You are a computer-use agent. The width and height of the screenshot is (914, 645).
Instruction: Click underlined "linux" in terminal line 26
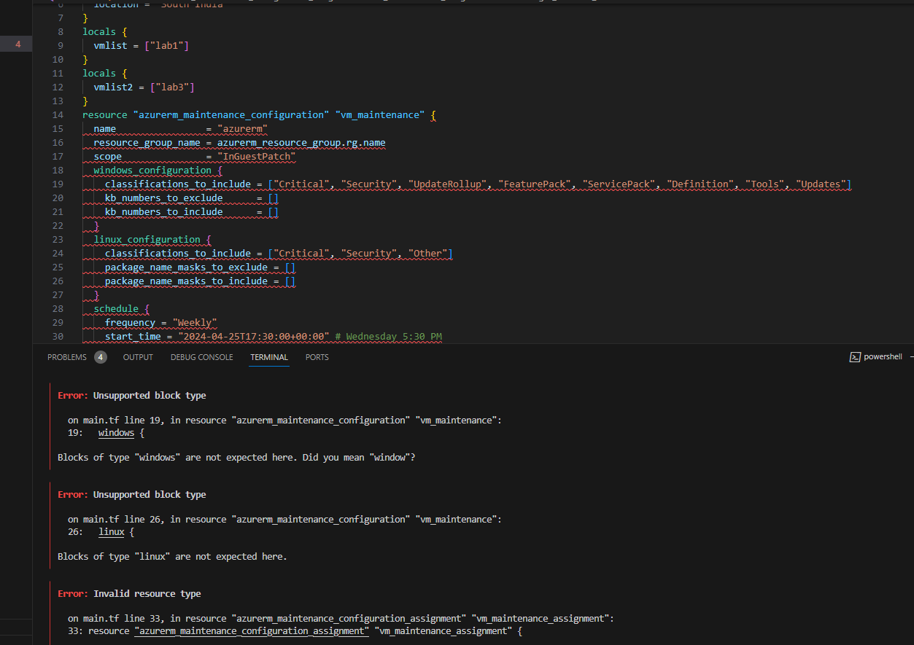(x=112, y=532)
